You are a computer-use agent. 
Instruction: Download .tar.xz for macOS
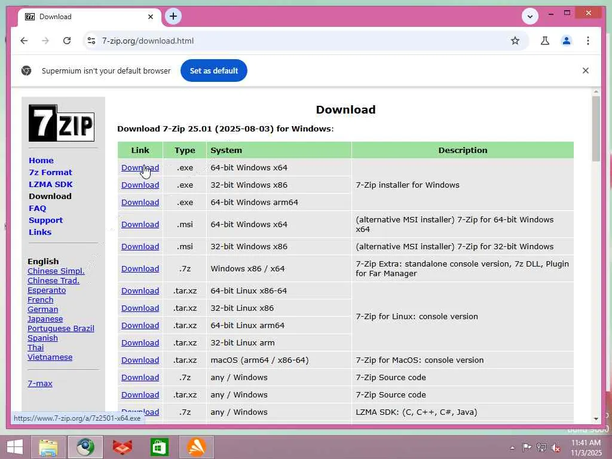(140, 360)
